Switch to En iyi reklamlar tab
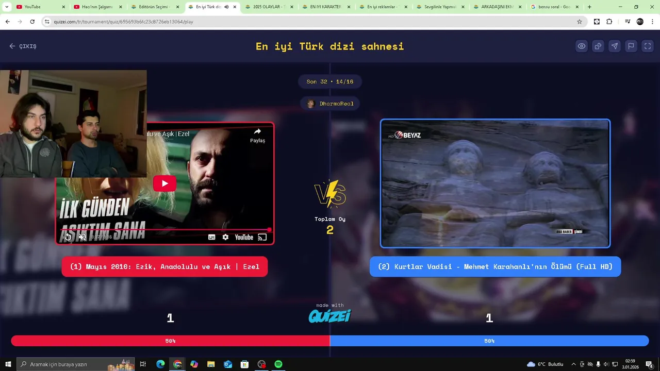The height and width of the screenshot is (371, 660). pos(384,7)
